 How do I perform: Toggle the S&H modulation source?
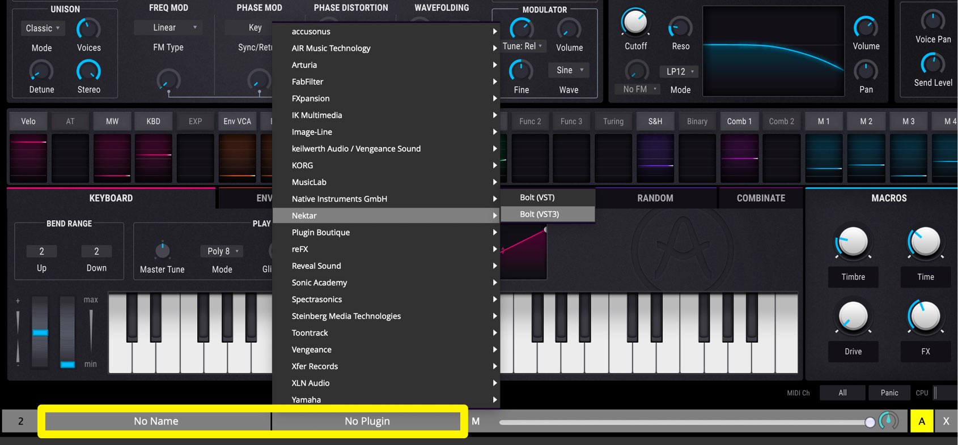[x=655, y=121]
